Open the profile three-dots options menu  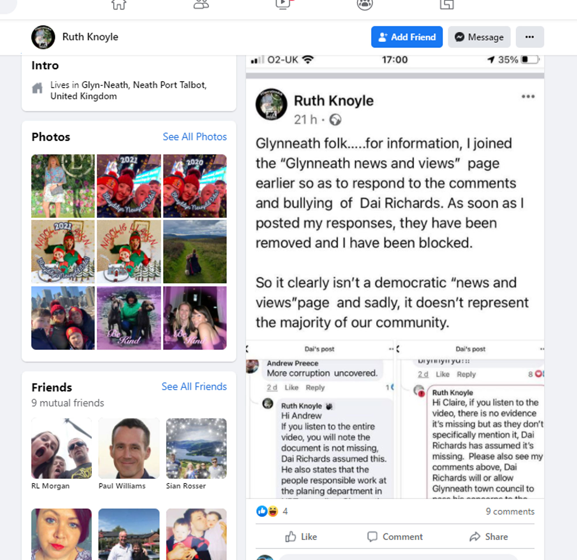[x=530, y=37]
